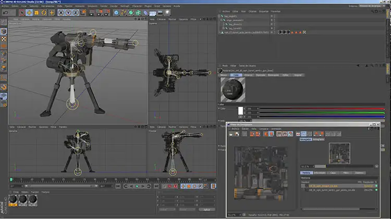Activate the Move tool

29,12
